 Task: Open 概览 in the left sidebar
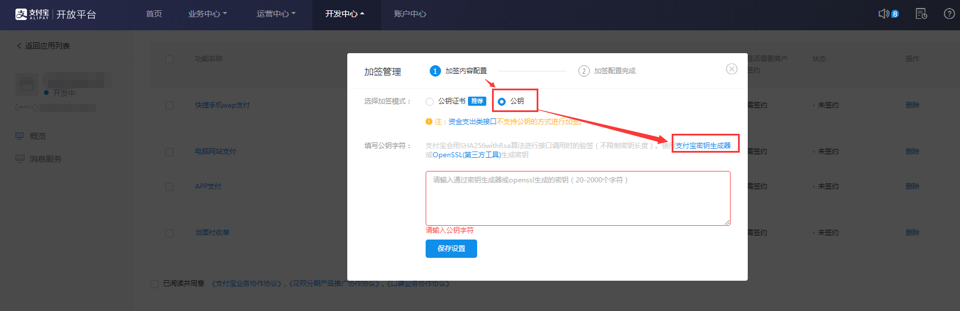tap(38, 136)
